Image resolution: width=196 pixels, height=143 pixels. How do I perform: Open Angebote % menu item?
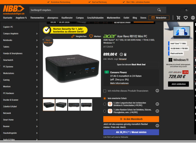[21, 18]
